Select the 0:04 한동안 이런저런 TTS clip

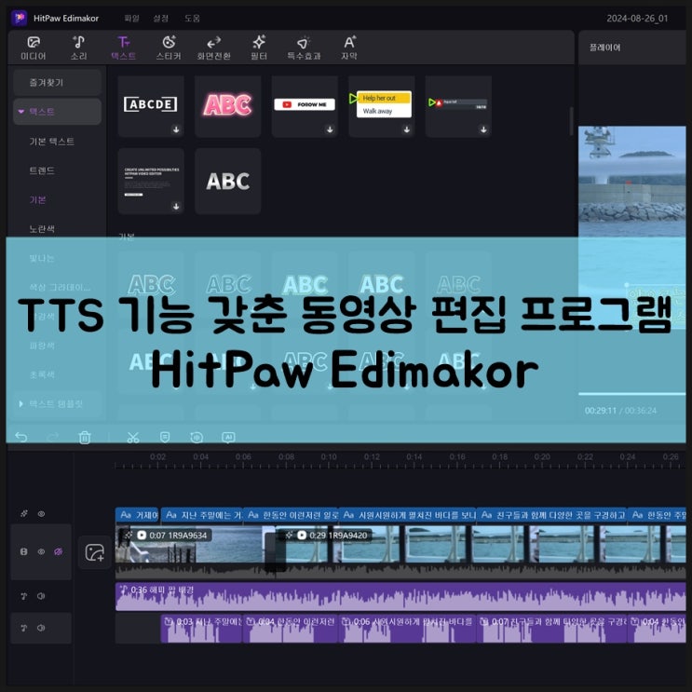pyautogui.click(x=291, y=629)
